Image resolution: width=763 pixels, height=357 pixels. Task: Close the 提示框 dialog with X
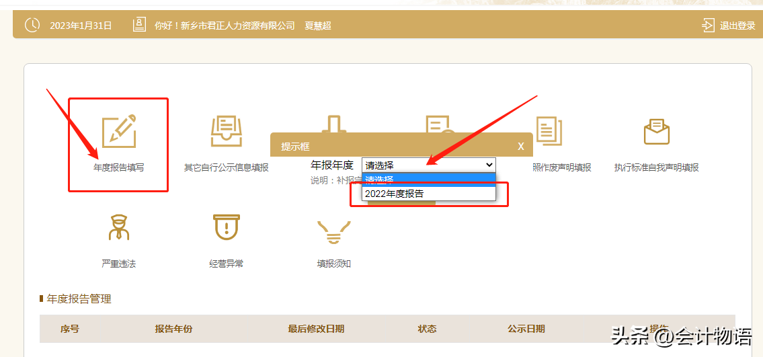[x=521, y=147]
